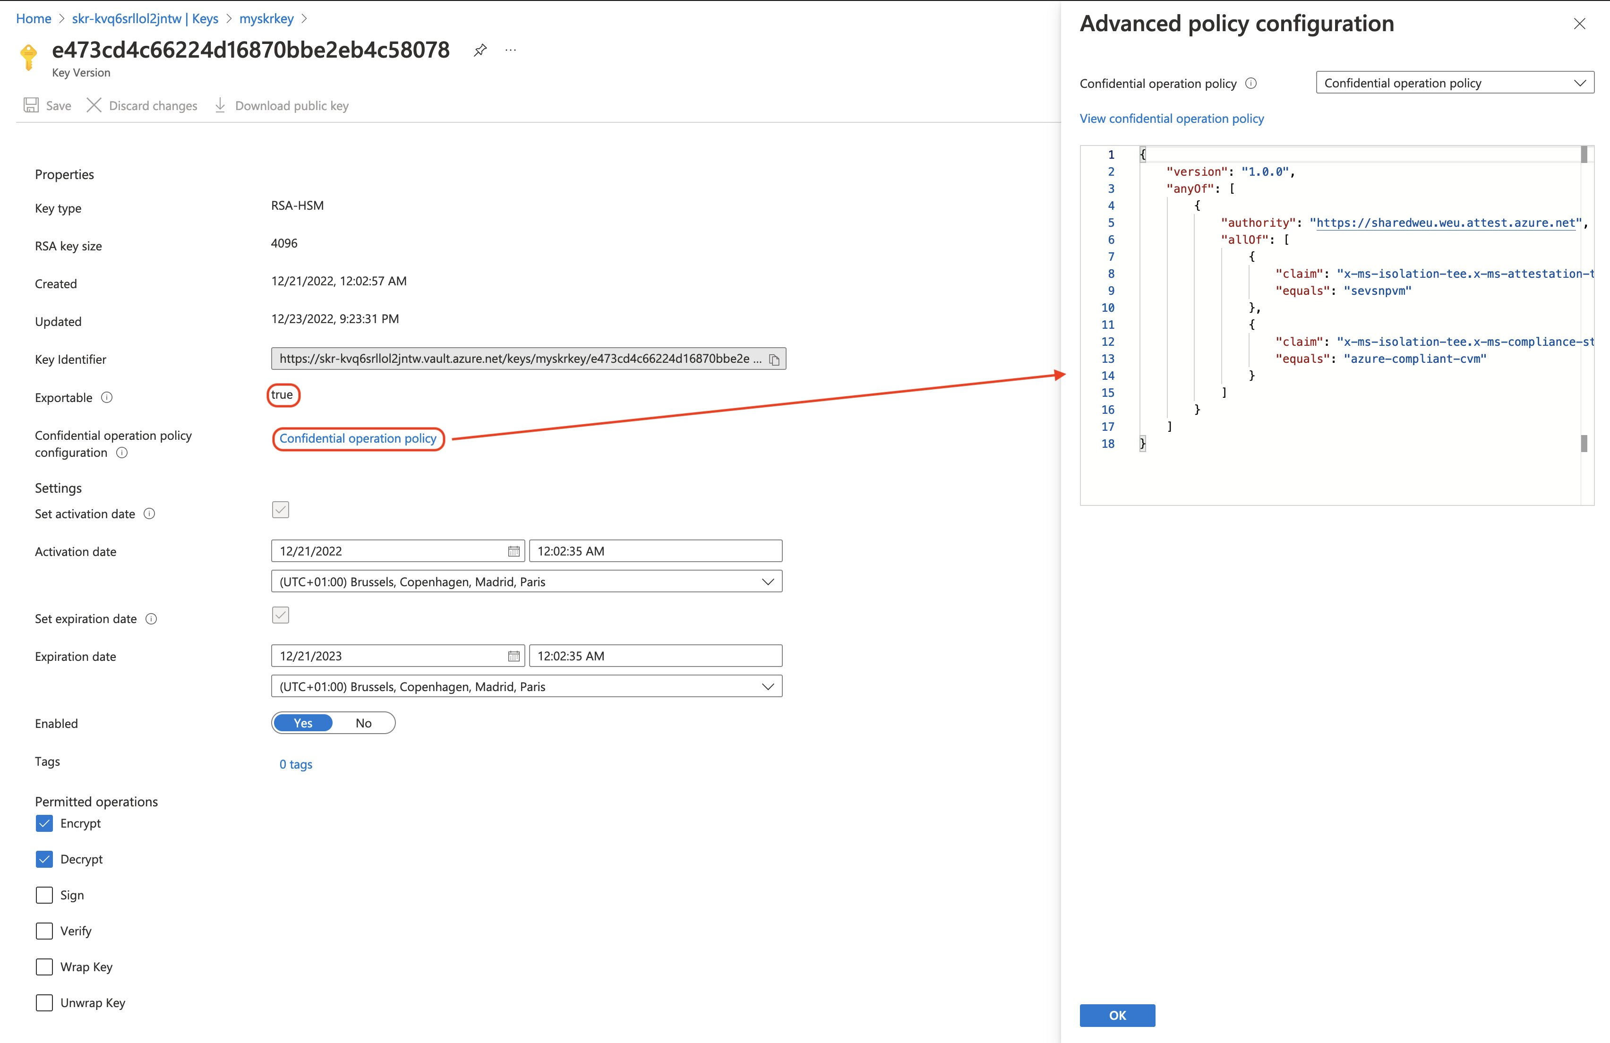Click the Confidential operation policy configuration label
This screenshot has width=1610, height=1043.
(x=117, y=444)
